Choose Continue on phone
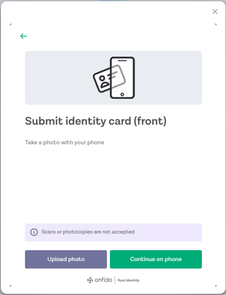This screenshot has width=226, height=295. (x=156, y=259)
